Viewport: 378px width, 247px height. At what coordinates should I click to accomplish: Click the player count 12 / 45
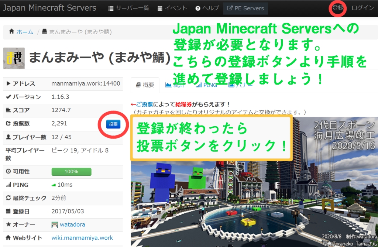tap(62, 137)
